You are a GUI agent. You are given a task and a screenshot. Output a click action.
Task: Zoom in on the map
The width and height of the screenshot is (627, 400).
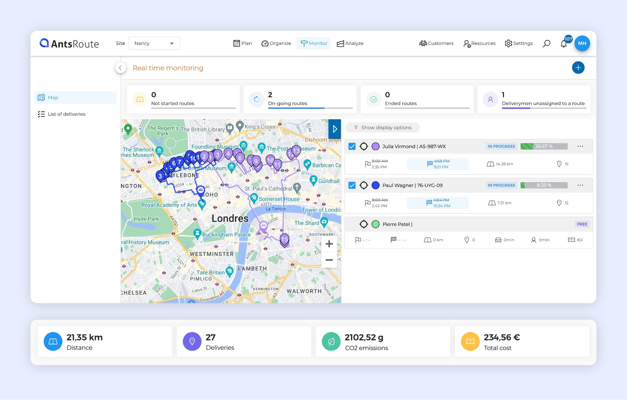pos(329,244)
